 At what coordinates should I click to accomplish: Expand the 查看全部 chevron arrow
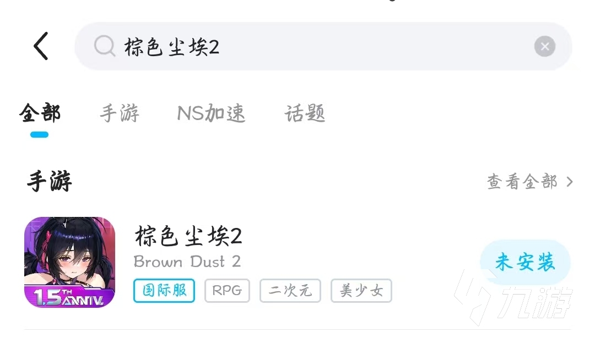click(x=569, y=182)
